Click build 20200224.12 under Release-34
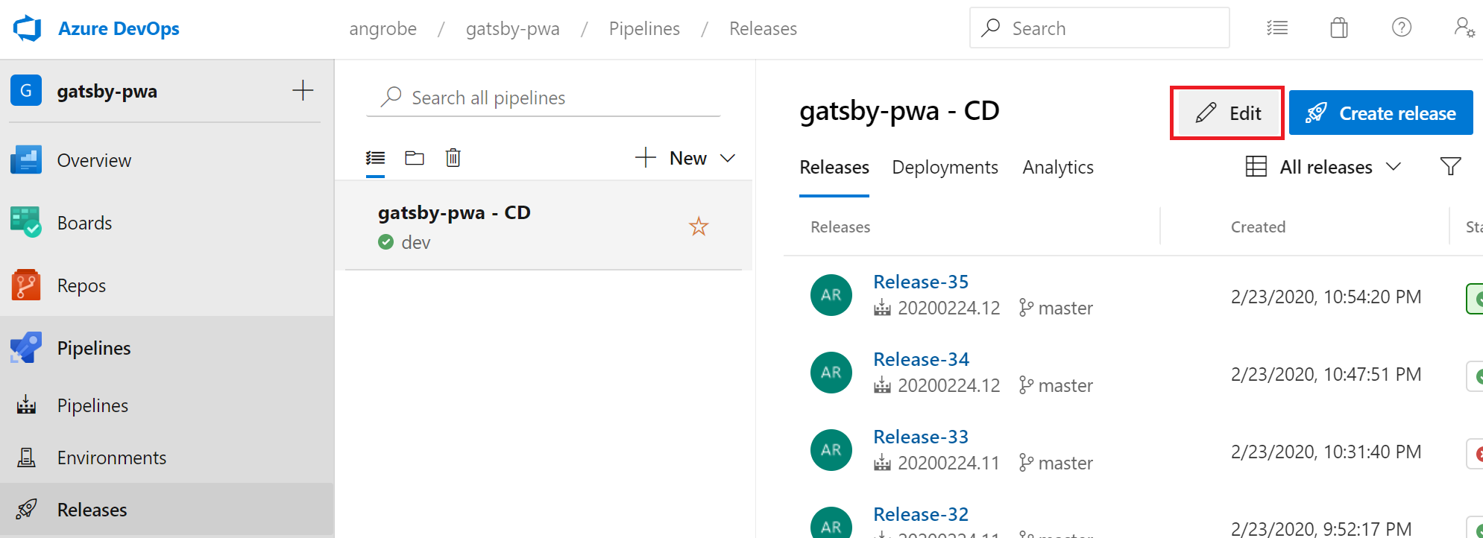The image size is (1483, 538). tap(937, 385)
